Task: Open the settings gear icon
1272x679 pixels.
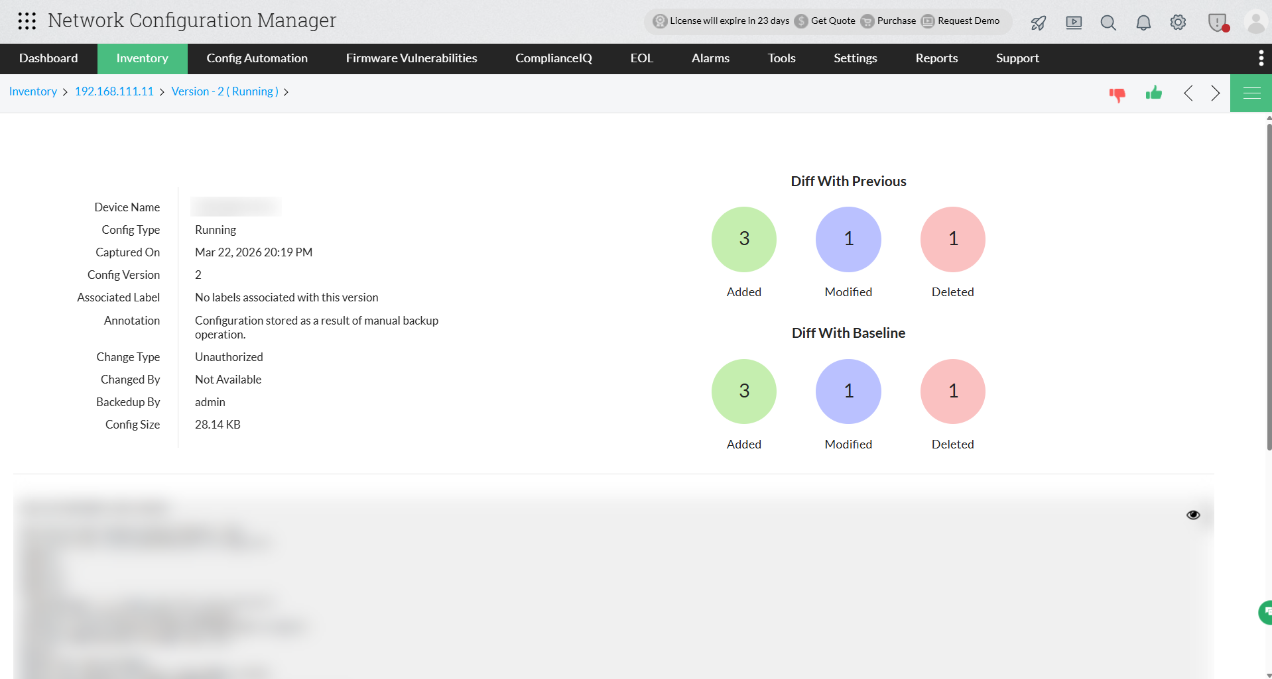Action: point(1178,23)
